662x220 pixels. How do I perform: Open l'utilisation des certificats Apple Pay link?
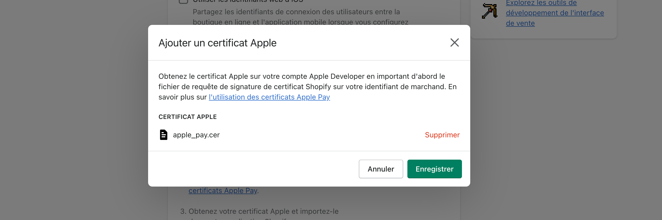click(269, 97)
